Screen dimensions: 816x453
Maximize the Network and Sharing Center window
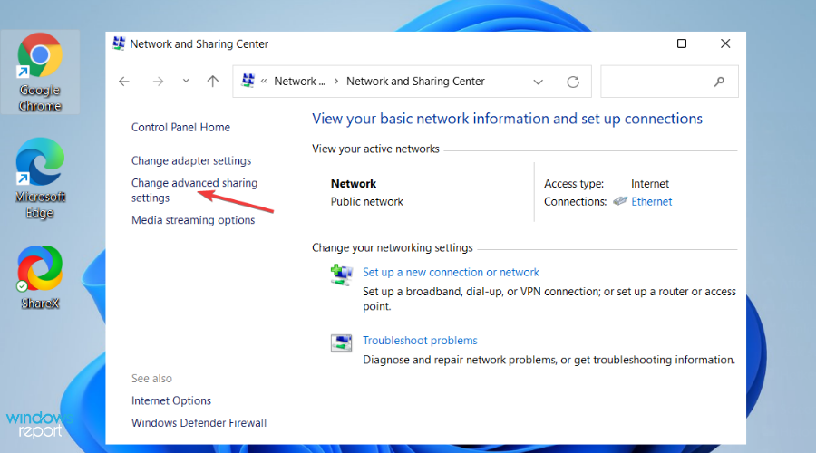coord(682,43)
